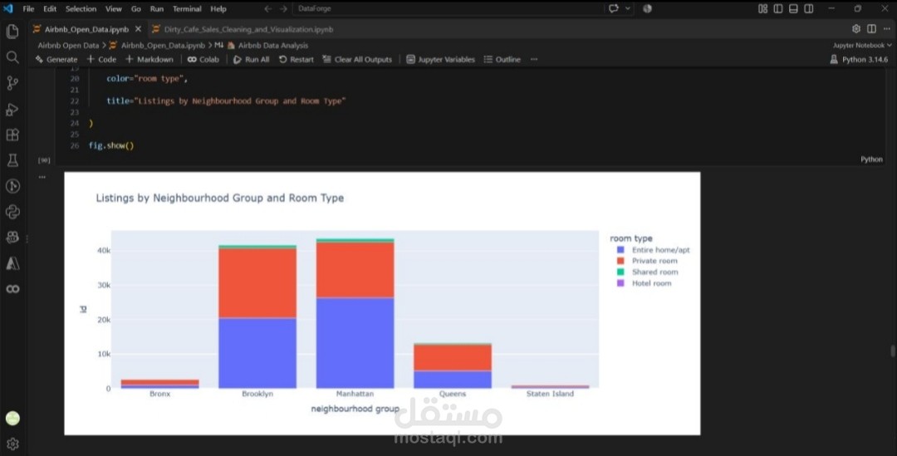The height and width of the screenshot is (456, 897).
Task: Open the notebook toolbar overflow ellipsis
Action: click(x=534, y=59)
